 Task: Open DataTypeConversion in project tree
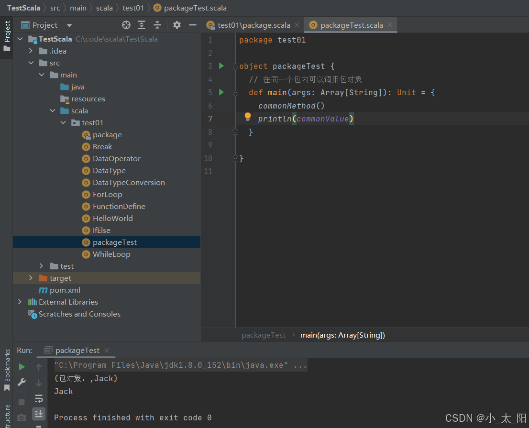[x=123, y=183]
